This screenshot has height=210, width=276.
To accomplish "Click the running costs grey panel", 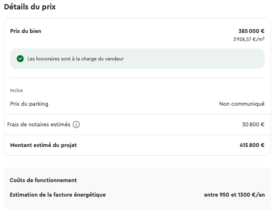I will pyautogui.click(x=137, y=189).
